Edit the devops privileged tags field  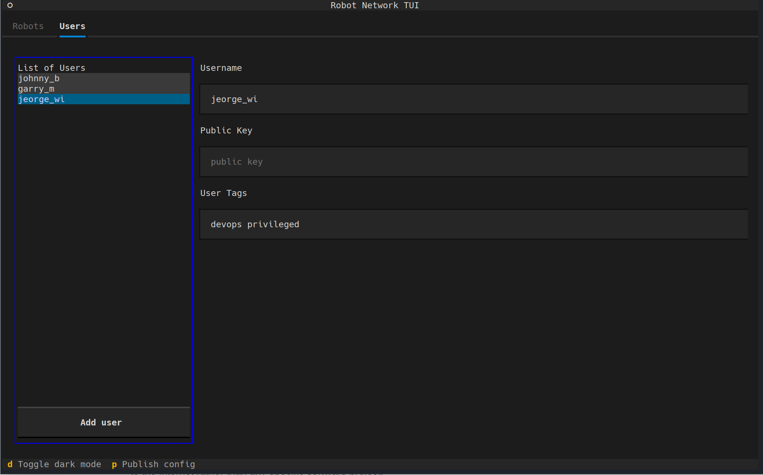pos(473,224)
